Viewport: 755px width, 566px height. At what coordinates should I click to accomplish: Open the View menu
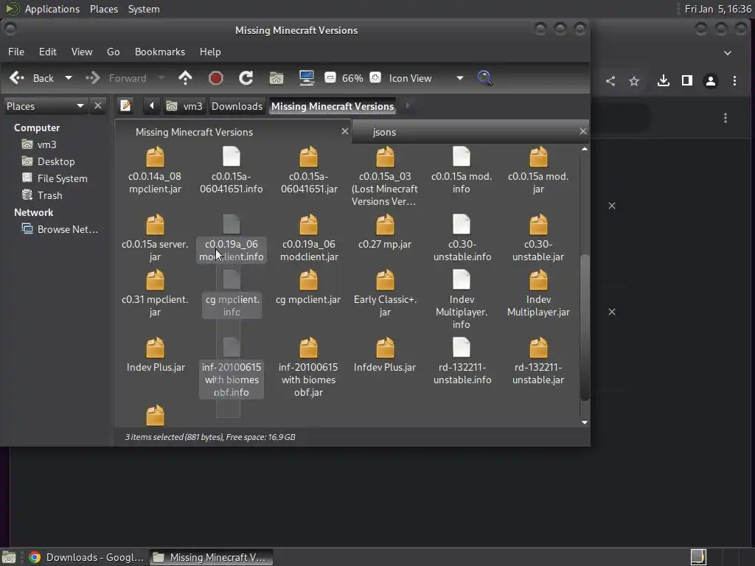click(x=82, y=52)
